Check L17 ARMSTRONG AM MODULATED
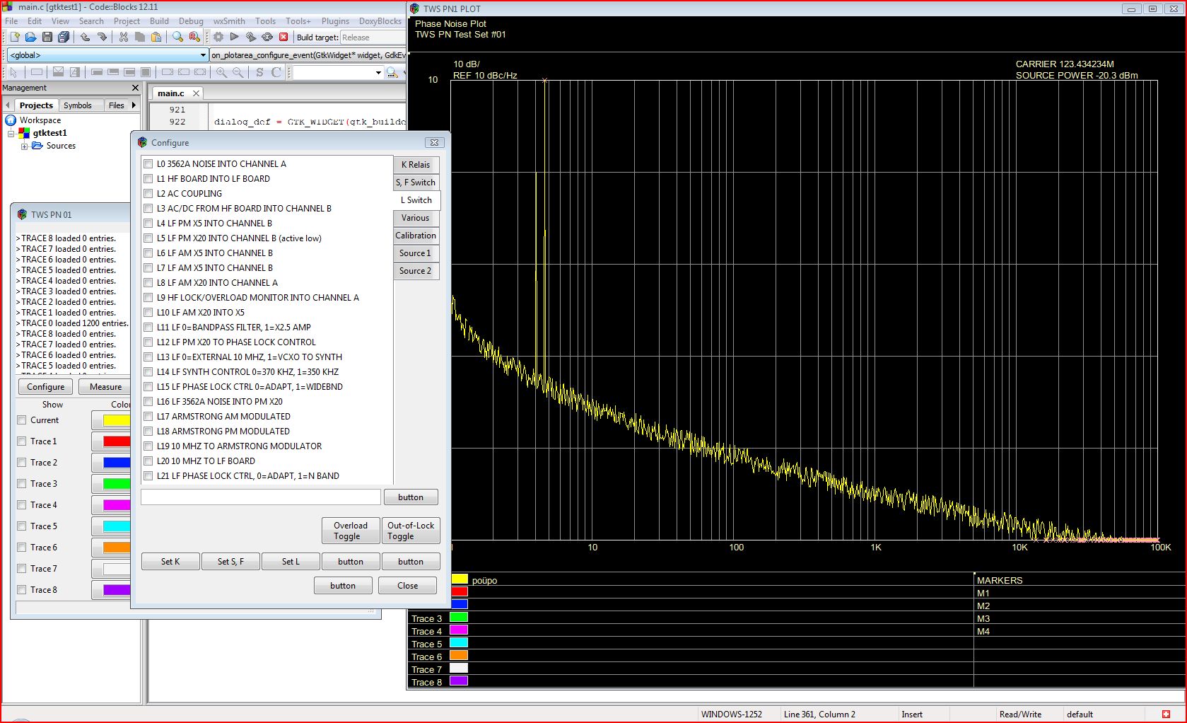The image size is (1187, 723). [148, 417]
